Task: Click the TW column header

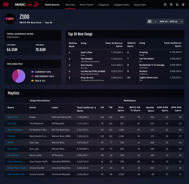Action: 111,107
